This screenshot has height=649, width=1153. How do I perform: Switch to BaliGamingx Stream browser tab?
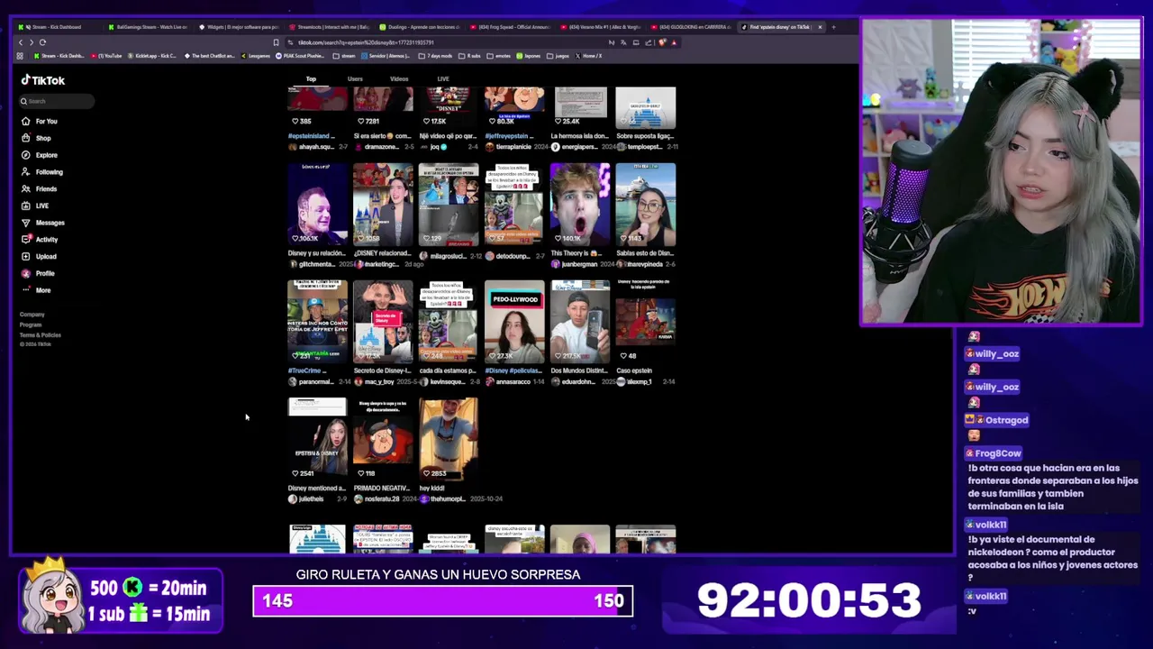click(149, 27)
